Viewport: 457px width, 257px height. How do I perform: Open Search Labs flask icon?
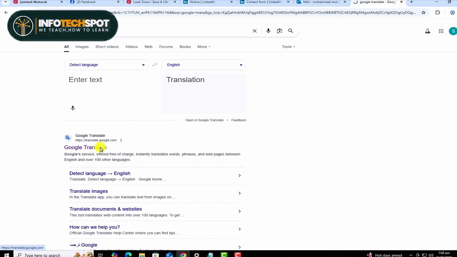[427, 31]
